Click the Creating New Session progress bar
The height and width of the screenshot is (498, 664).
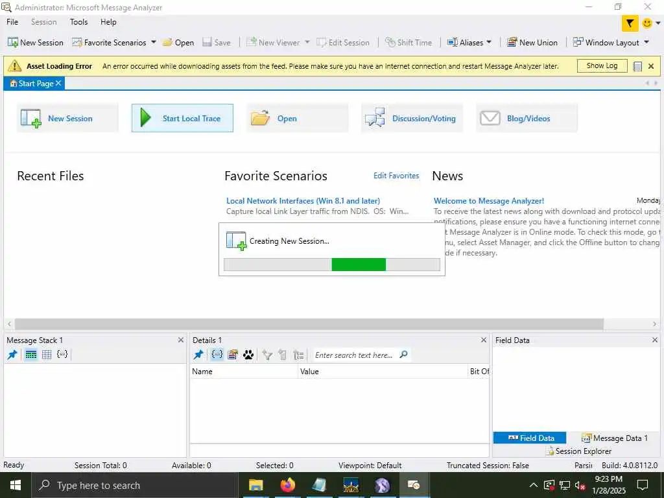332,265
